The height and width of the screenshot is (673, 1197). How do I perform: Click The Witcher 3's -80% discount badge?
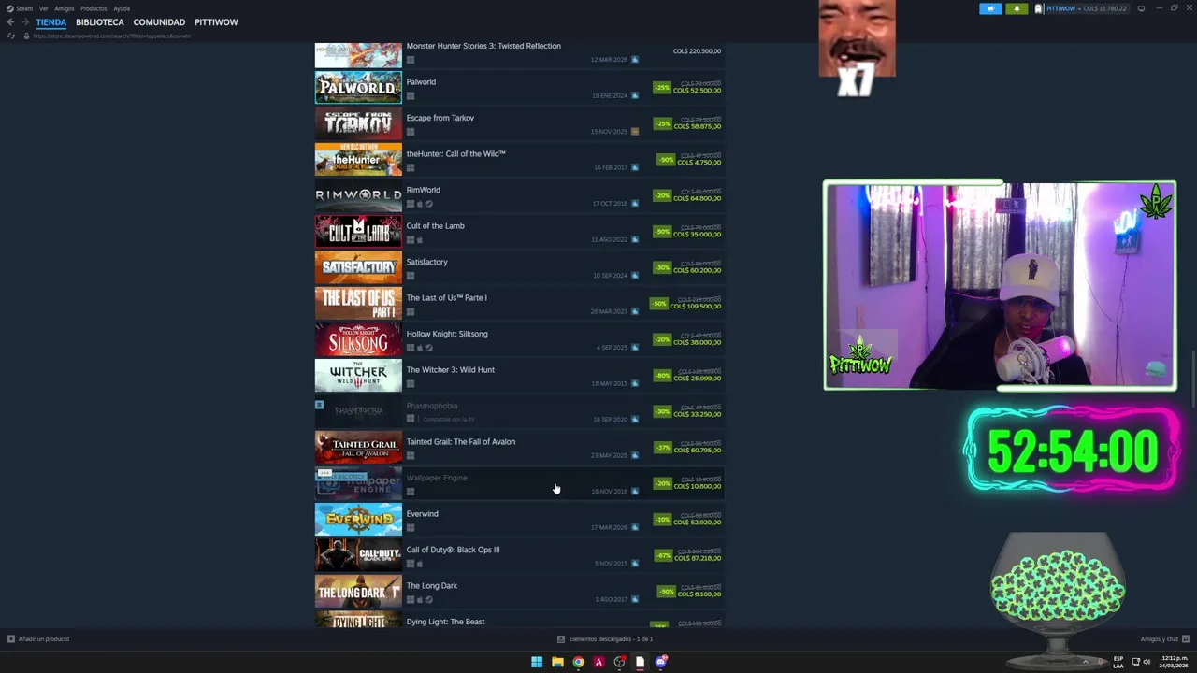pos(662,376)
